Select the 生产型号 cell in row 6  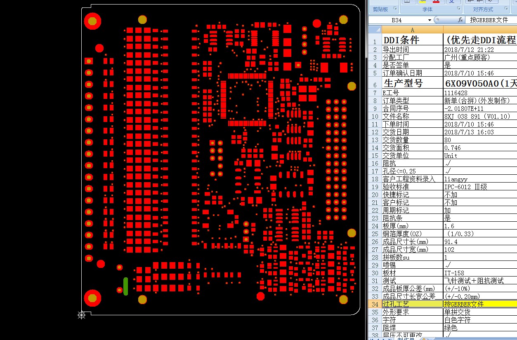pos(413,83)
